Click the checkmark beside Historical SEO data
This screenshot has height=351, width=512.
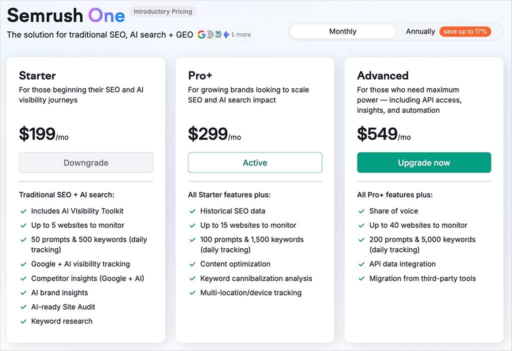192,211
